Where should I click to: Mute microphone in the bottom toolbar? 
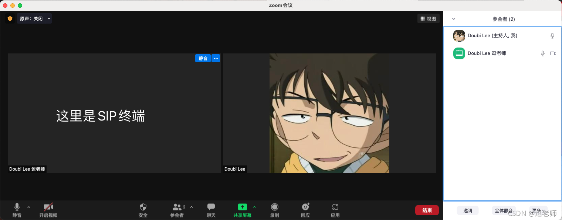pos(17,210)
